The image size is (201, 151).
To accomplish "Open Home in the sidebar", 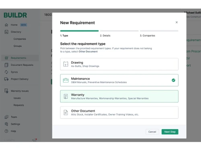I will (x=14, y=25).
